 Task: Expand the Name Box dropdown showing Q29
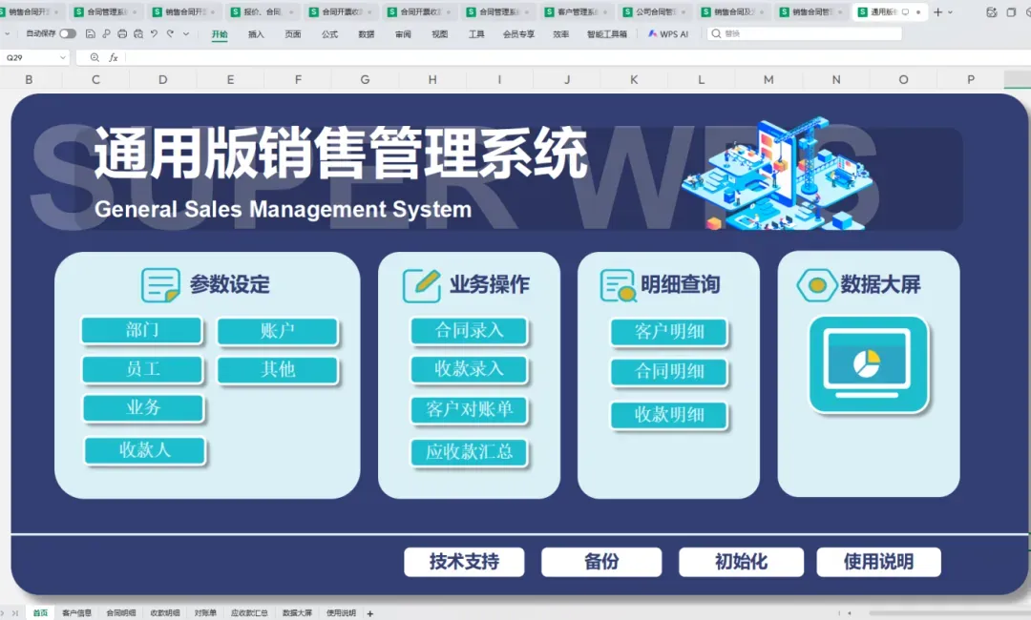62,58
